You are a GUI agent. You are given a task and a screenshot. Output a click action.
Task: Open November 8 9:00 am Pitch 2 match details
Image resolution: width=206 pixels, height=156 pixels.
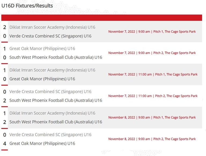point(152,139)
